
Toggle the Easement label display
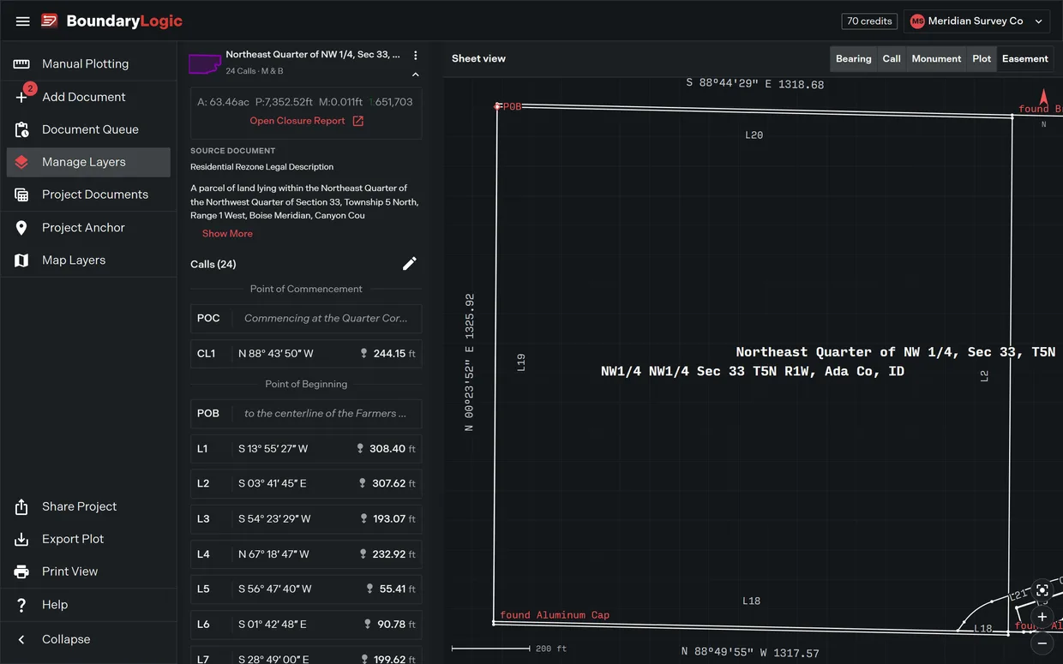click(1025, 59)
